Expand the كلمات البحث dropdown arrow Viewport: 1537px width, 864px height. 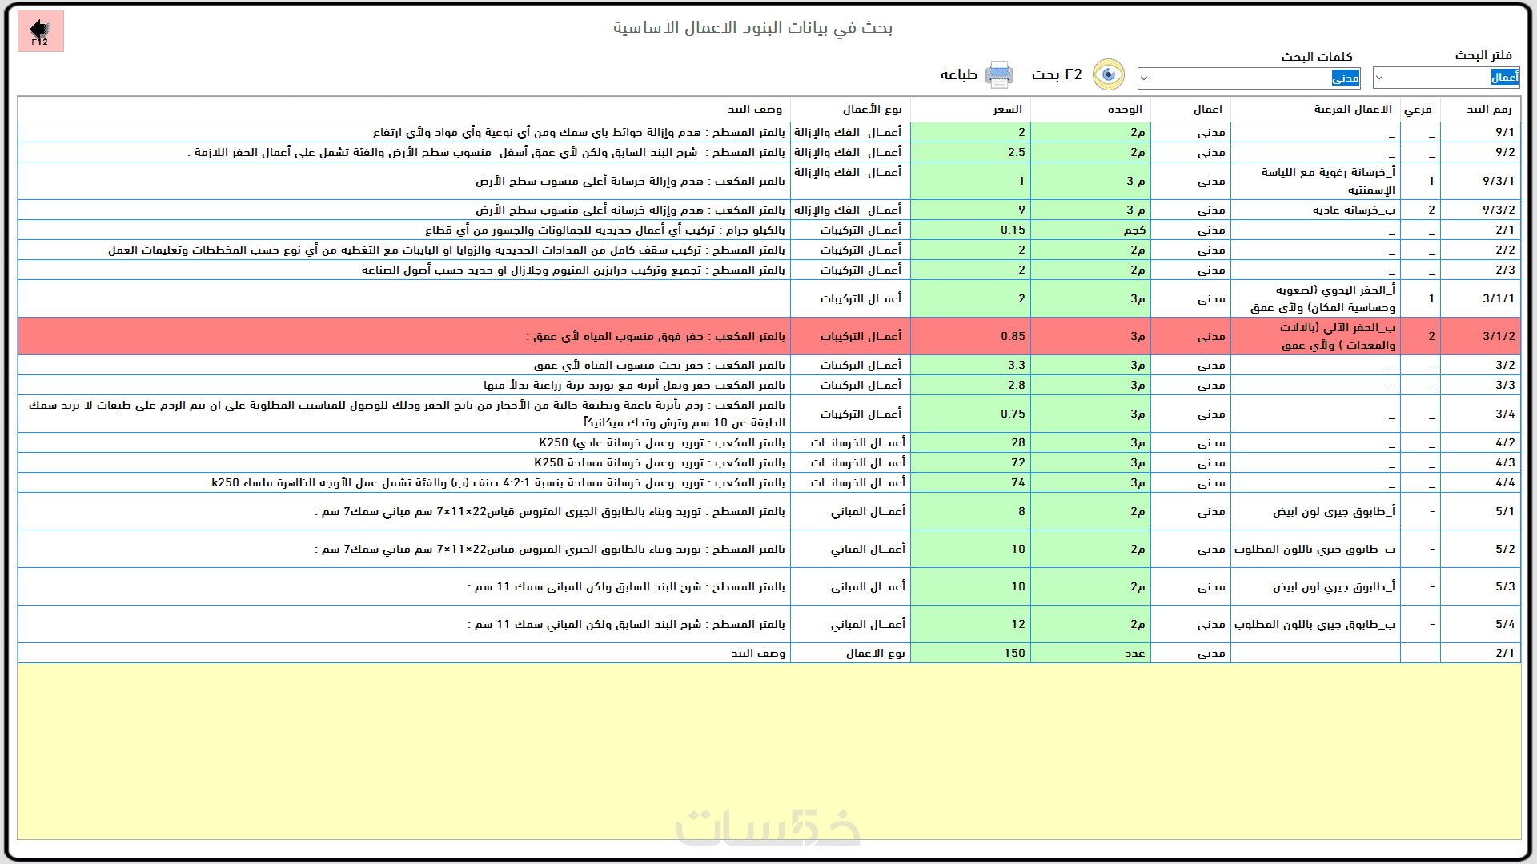click(x=1144, y=78)
